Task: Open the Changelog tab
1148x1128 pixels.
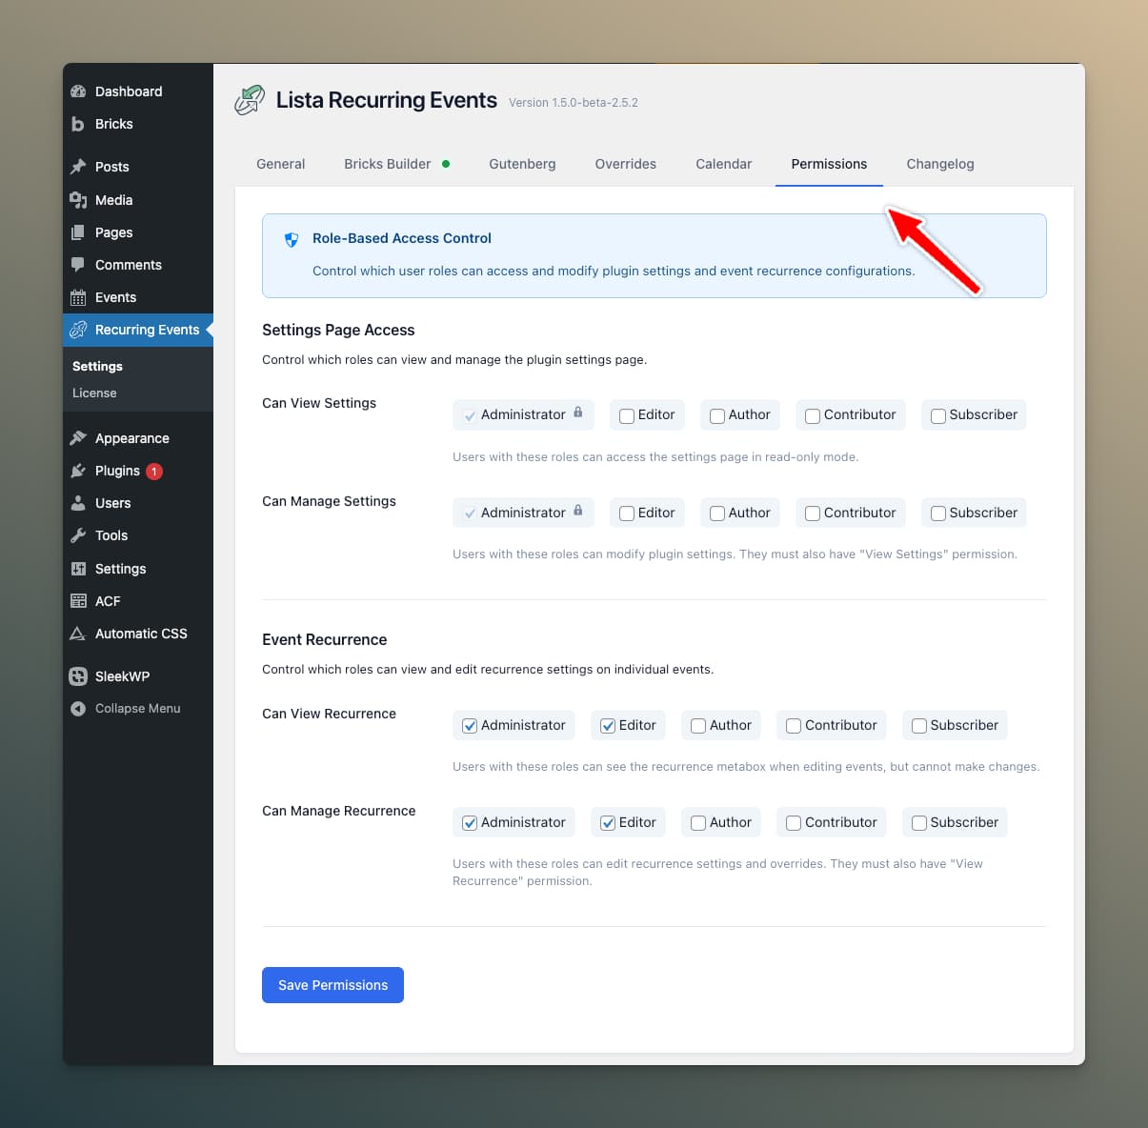Action: pos(939,164)
